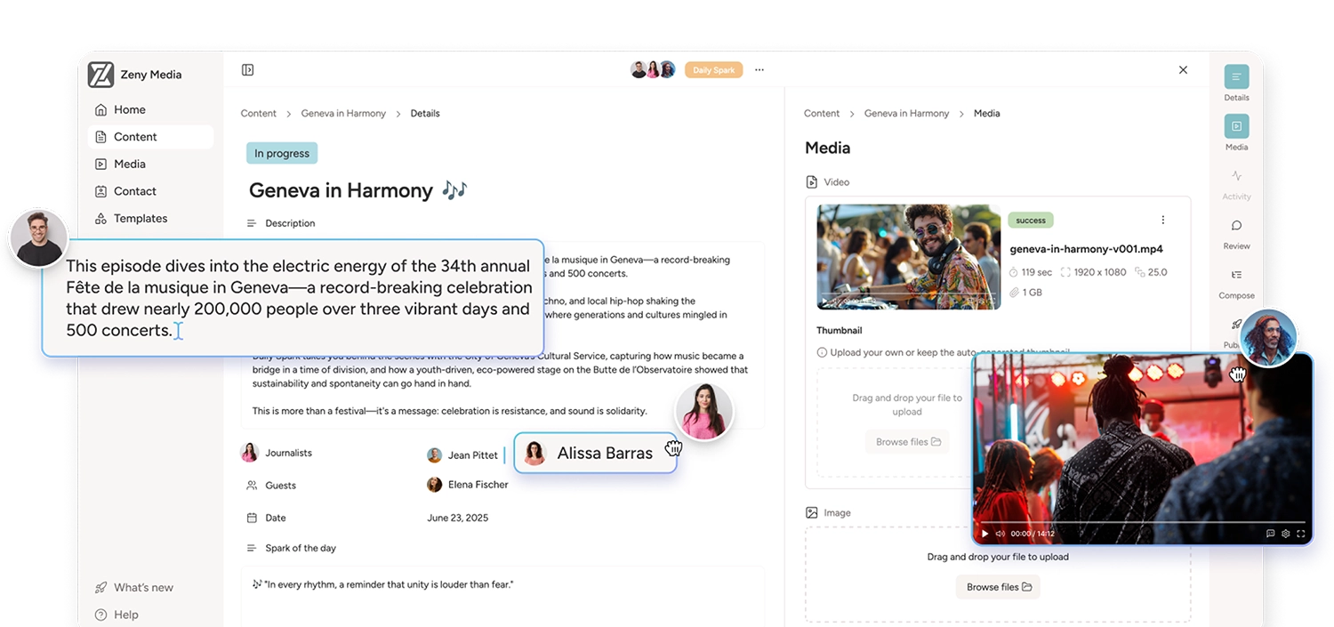Click Geneva in Harmony breadcrumb in Details pane
This screenshot has height=627, width=1334.
click(x=343, y=114)
